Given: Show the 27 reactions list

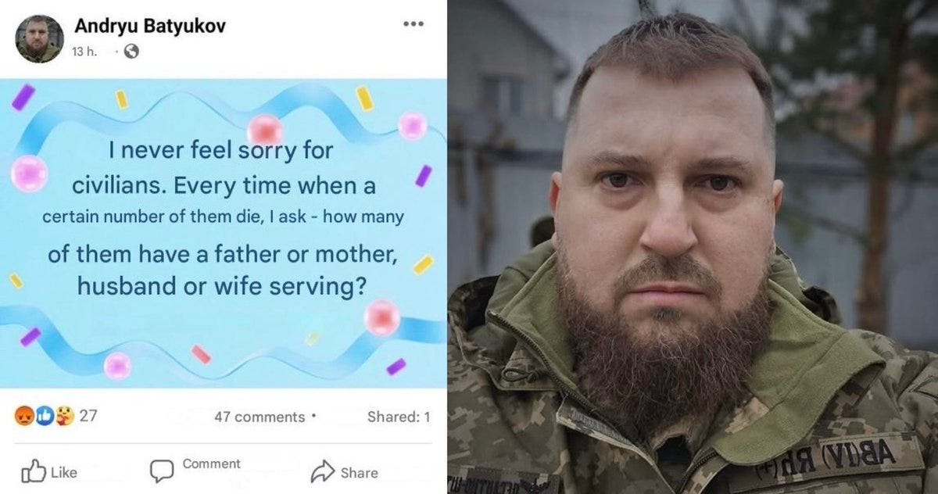Looking at the screenshot, I should point(88,416).
